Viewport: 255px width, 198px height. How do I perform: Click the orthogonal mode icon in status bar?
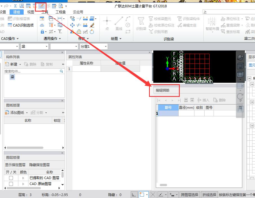tap(134, 195)
